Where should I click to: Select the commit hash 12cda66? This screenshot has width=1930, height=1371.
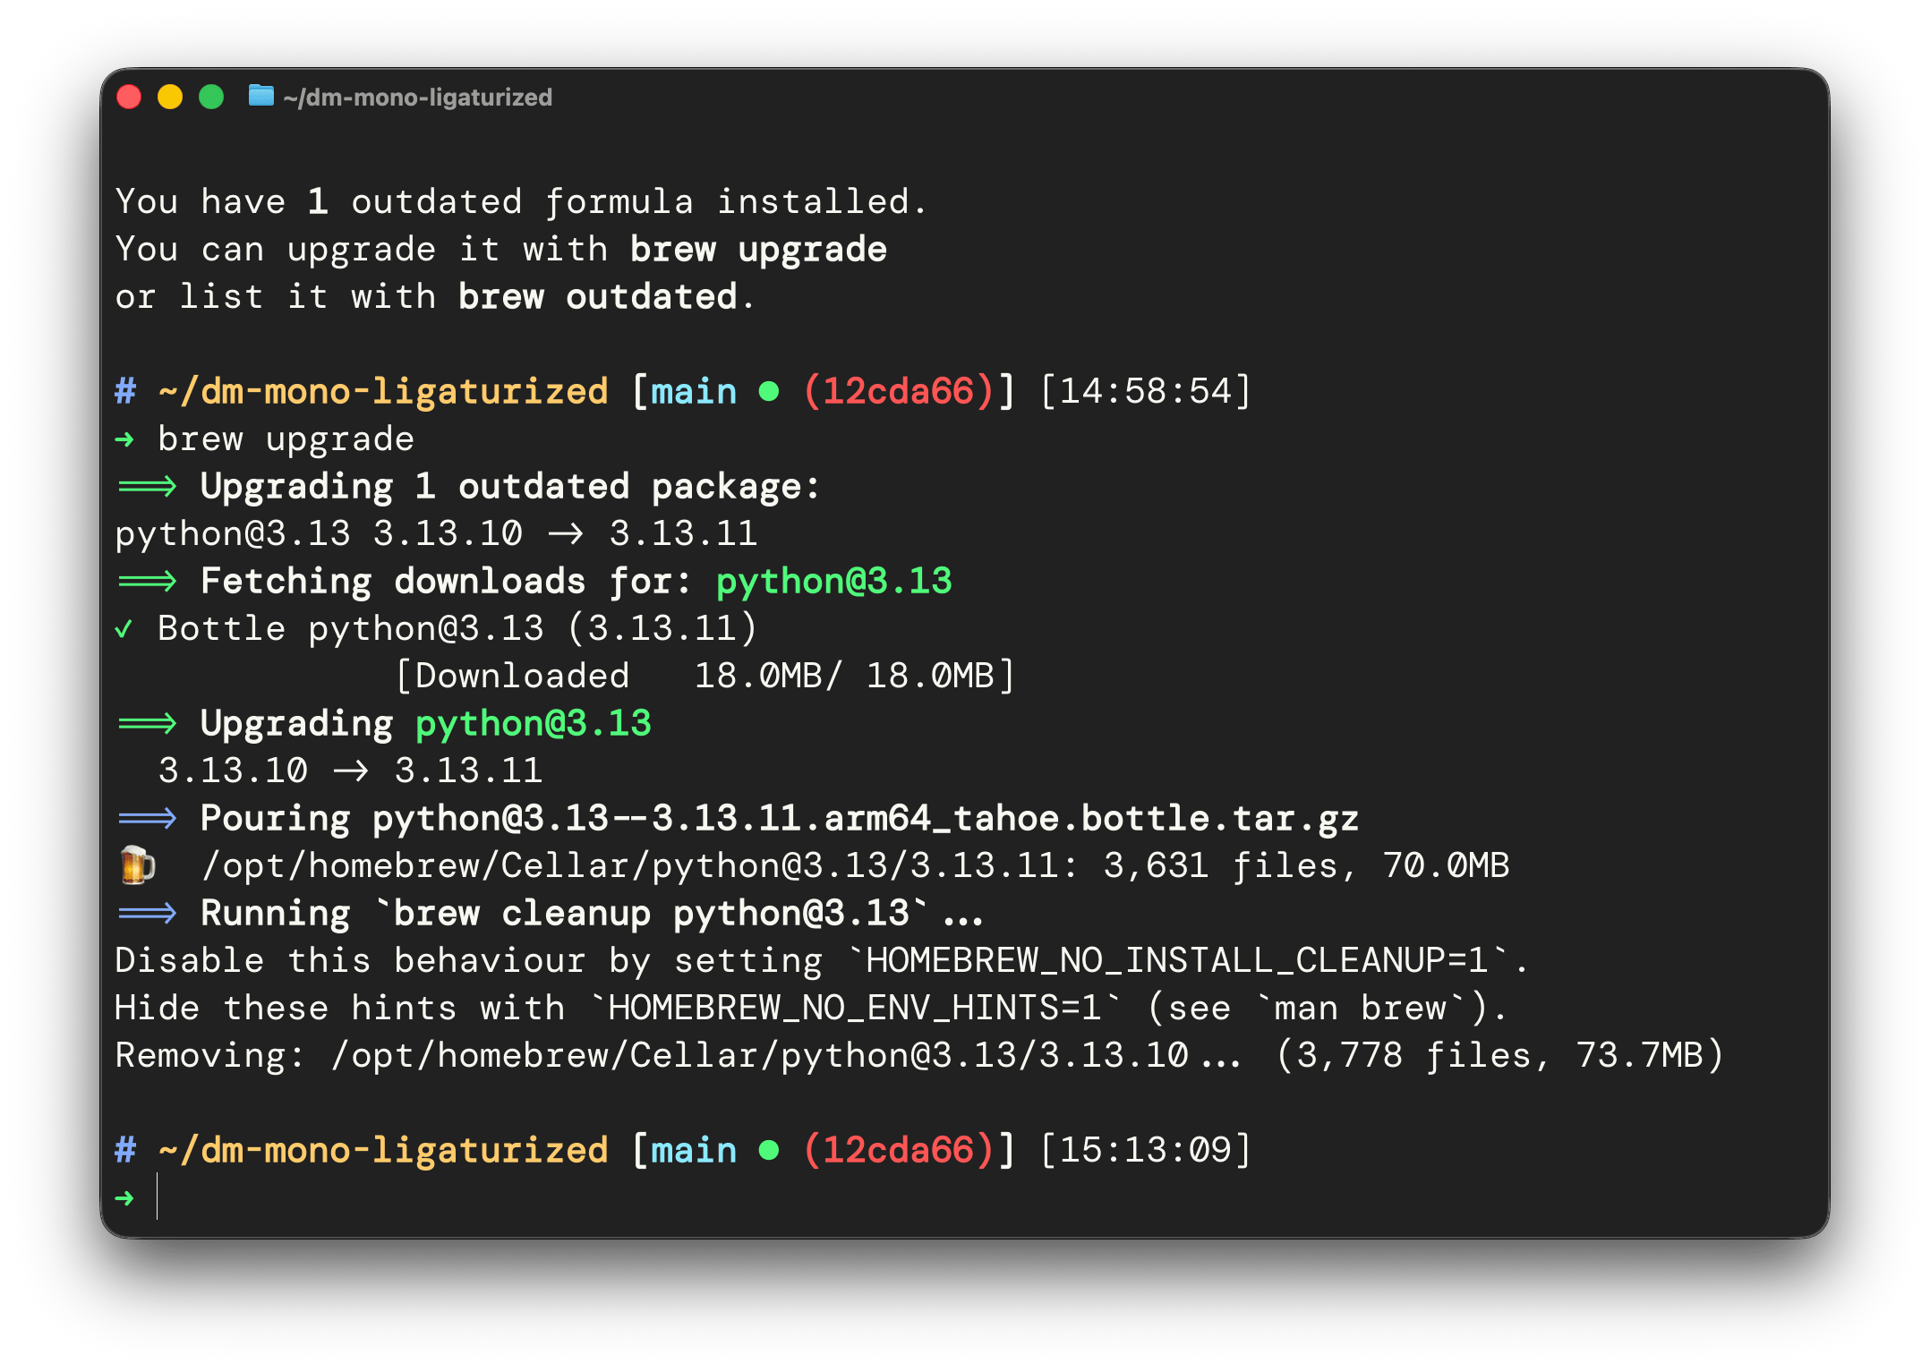point(899,390)
